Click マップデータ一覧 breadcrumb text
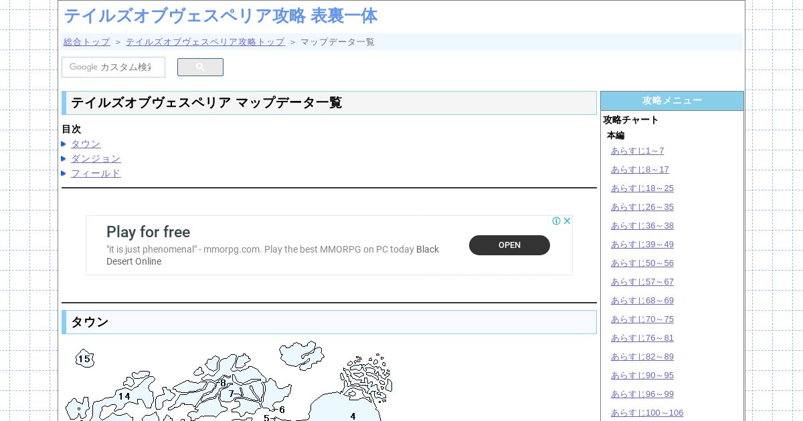 coord(337,41)
